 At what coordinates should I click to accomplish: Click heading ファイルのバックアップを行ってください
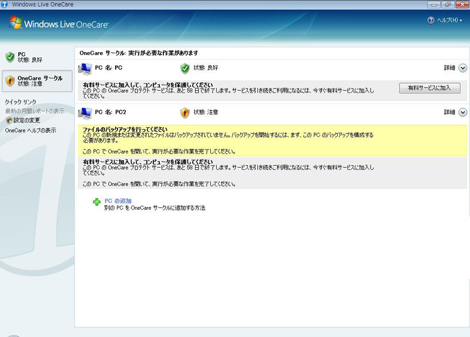pyautogui.click(x=125, y=129)
